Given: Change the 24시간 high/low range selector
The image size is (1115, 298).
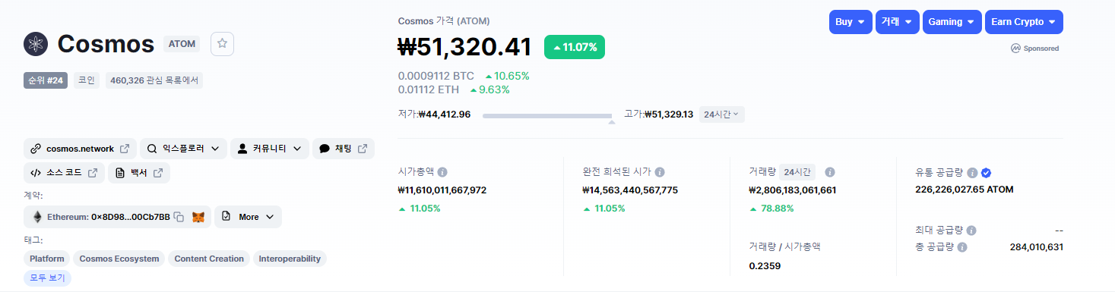Looking at the screenshot, I should pos(721,114).
